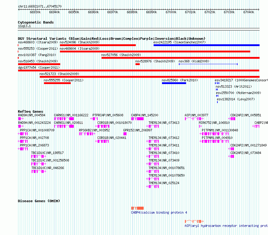Select the esv2550700 (McKernan2009) variant label
Viewport: 268px width, 235px height.
coord(238,93)
